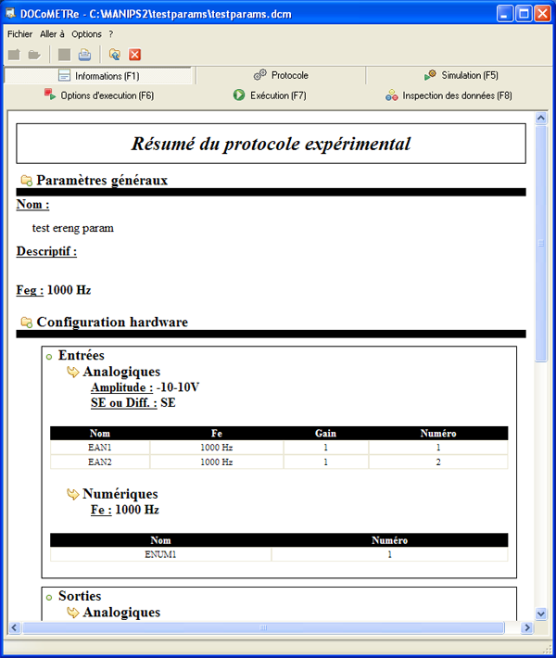Click the Simulation tab icon

coord(430,75)
